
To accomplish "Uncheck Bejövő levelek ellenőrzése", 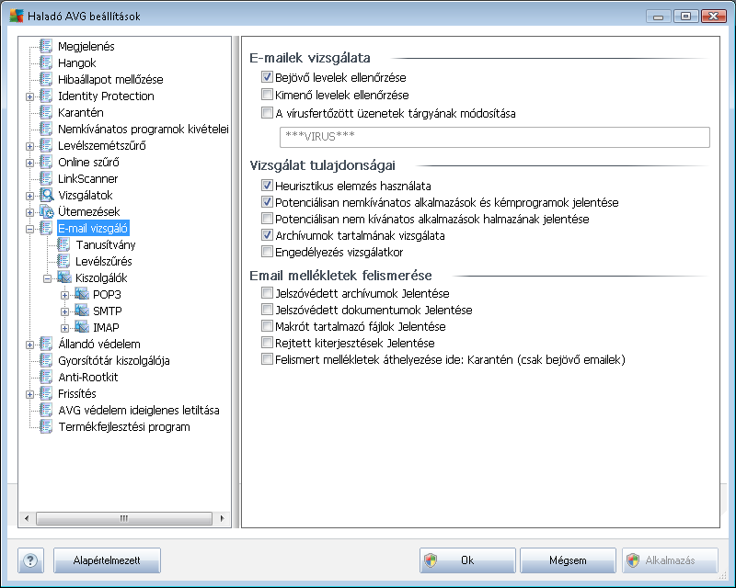I will pyautogui.click(x=267, y=77).
